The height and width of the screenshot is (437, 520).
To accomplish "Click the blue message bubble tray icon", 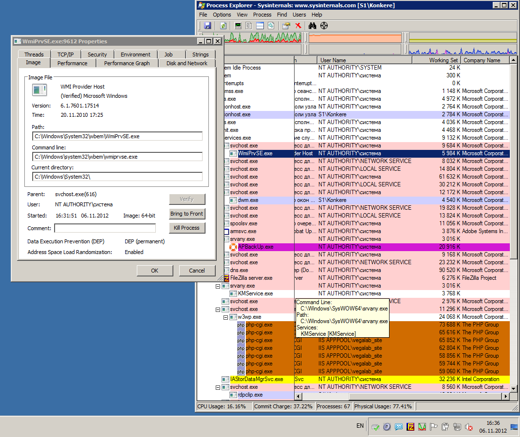I will coord(399,427).
